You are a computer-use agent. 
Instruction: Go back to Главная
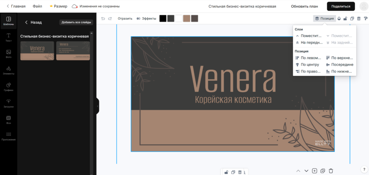pos(16,6)
